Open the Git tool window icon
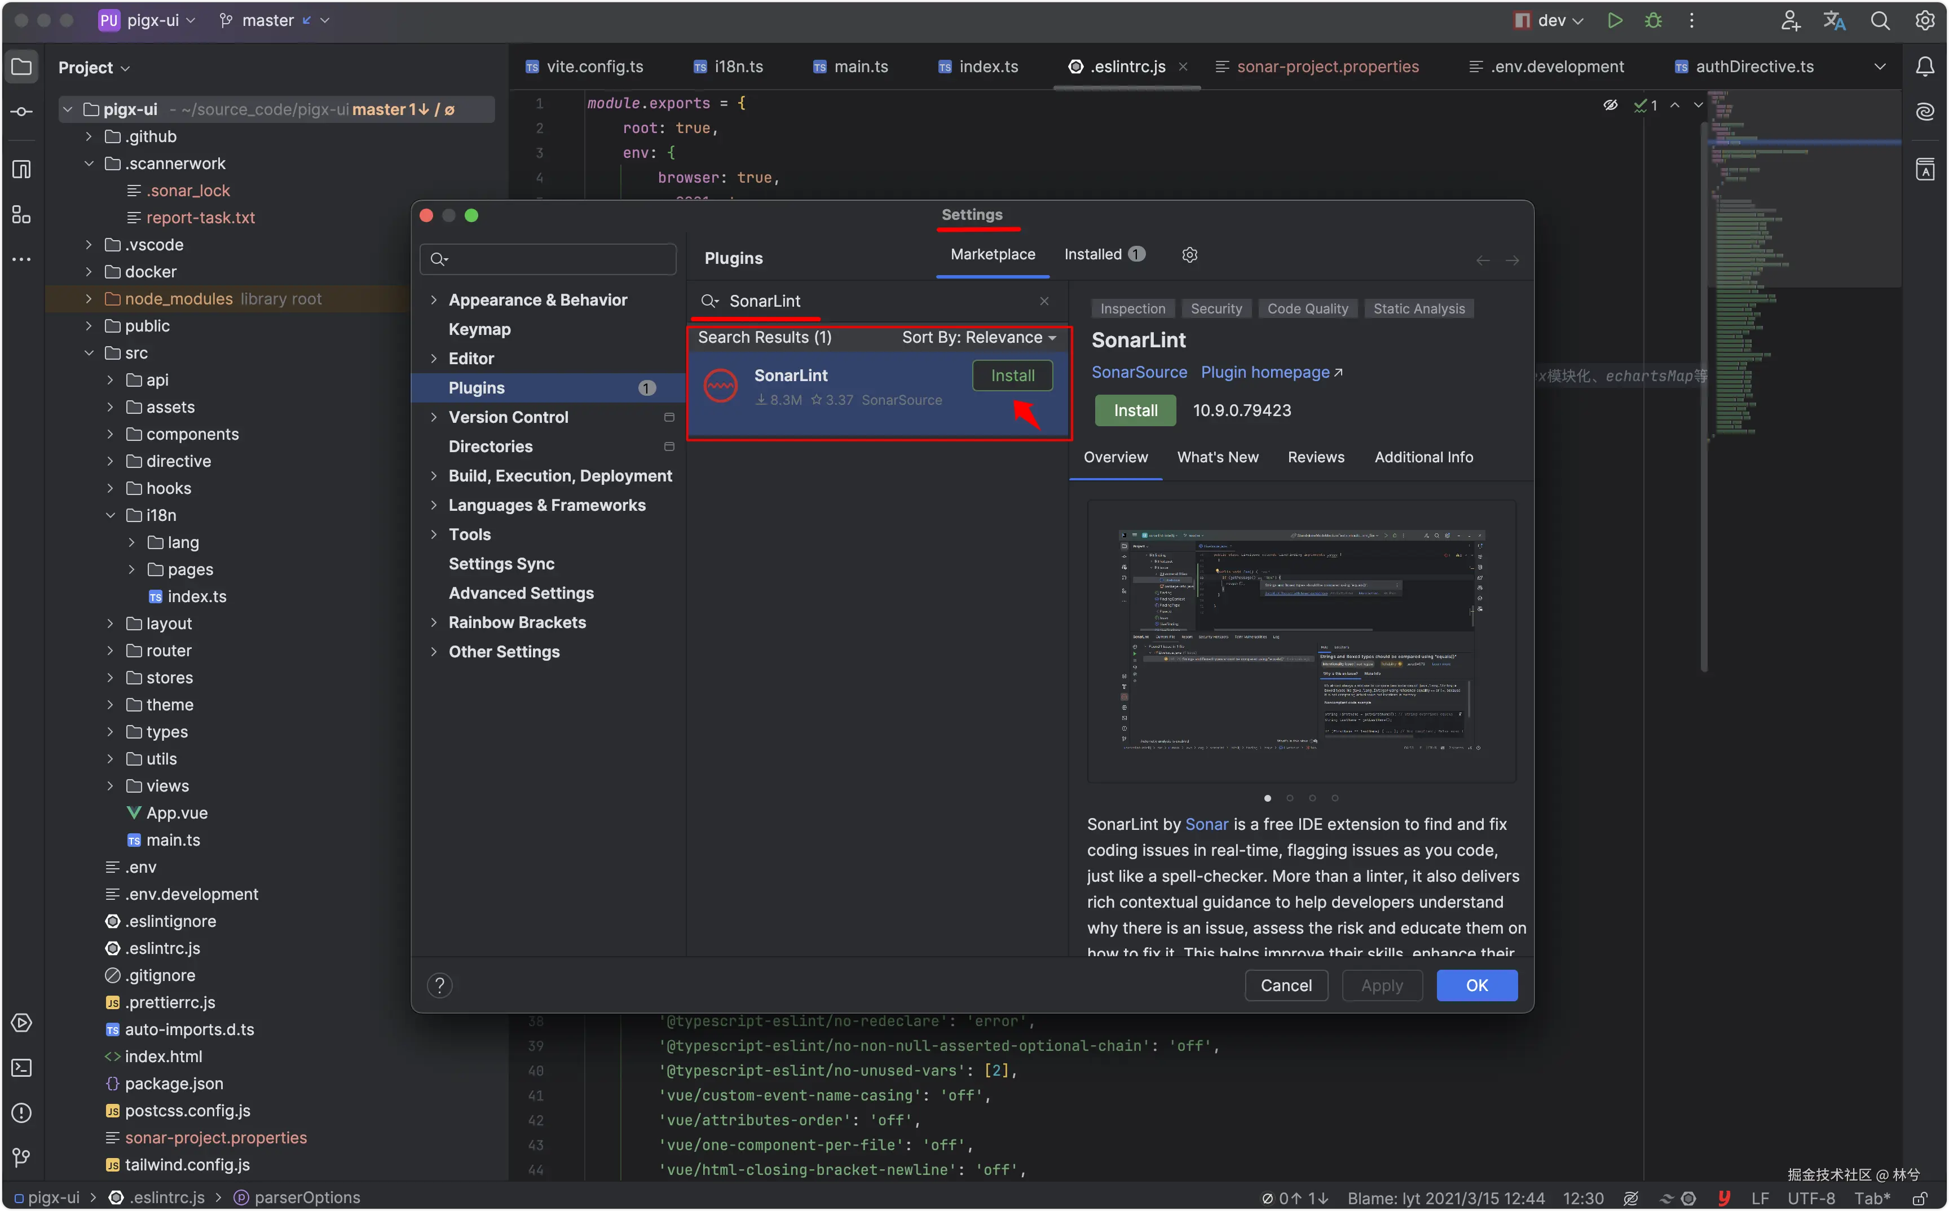Screen dimensions: 1949x1211 [x=21, y=1157]
